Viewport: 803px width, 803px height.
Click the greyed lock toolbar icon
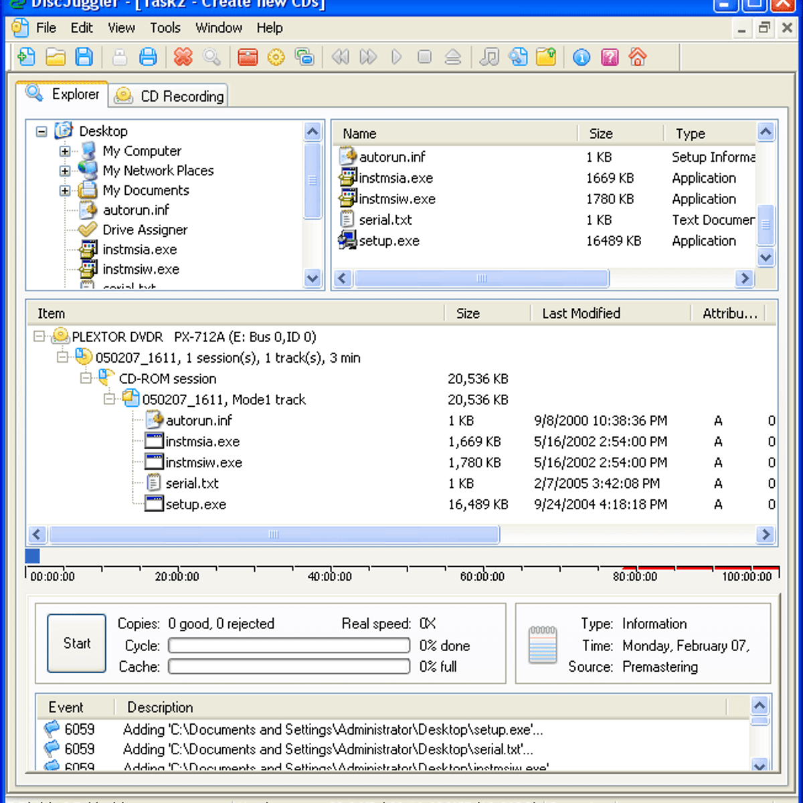(x=120, y=58)
